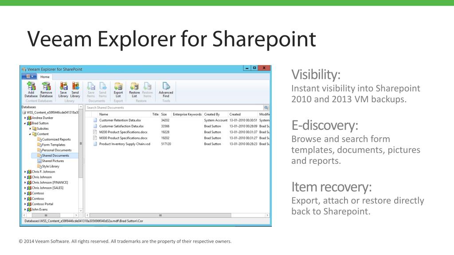Expand Chris Johnson [FINANCE] node
Viewport: 454px width, 255px height.
pos(25,183)
